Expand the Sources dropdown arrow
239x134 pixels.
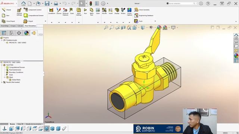59,22
